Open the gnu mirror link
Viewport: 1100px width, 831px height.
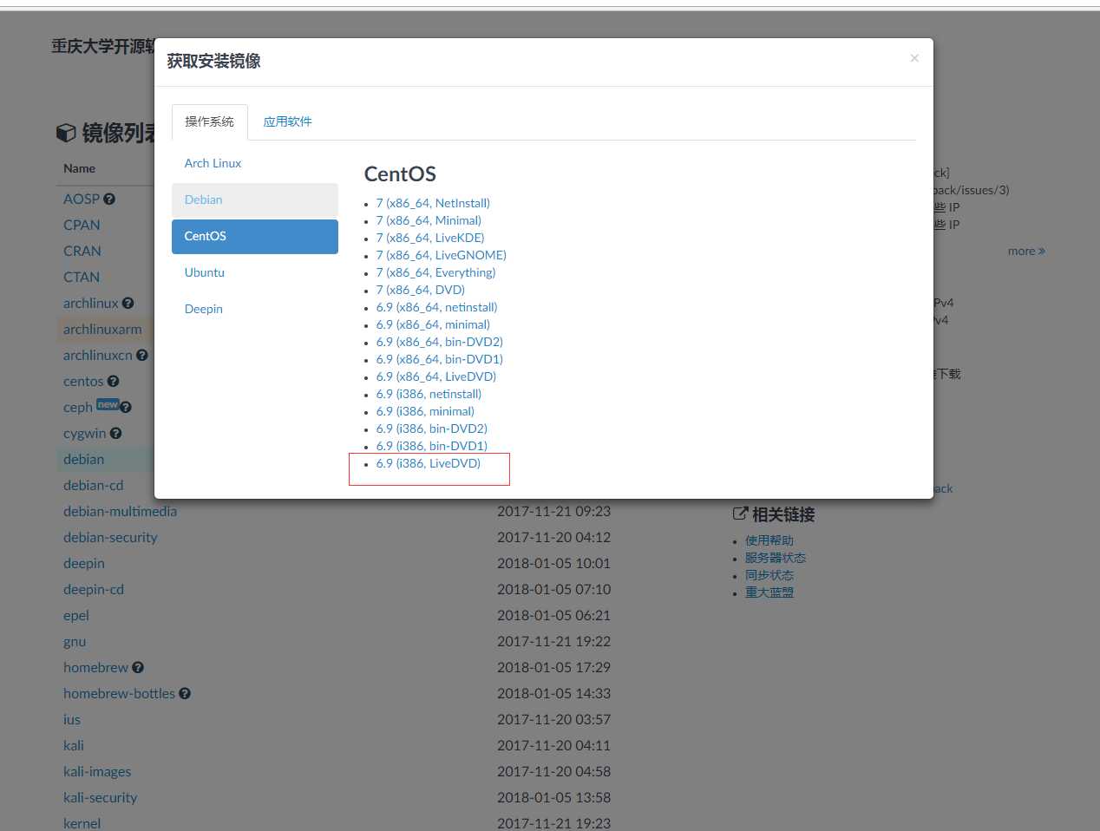pyautogui.click(x=75, y=641)
